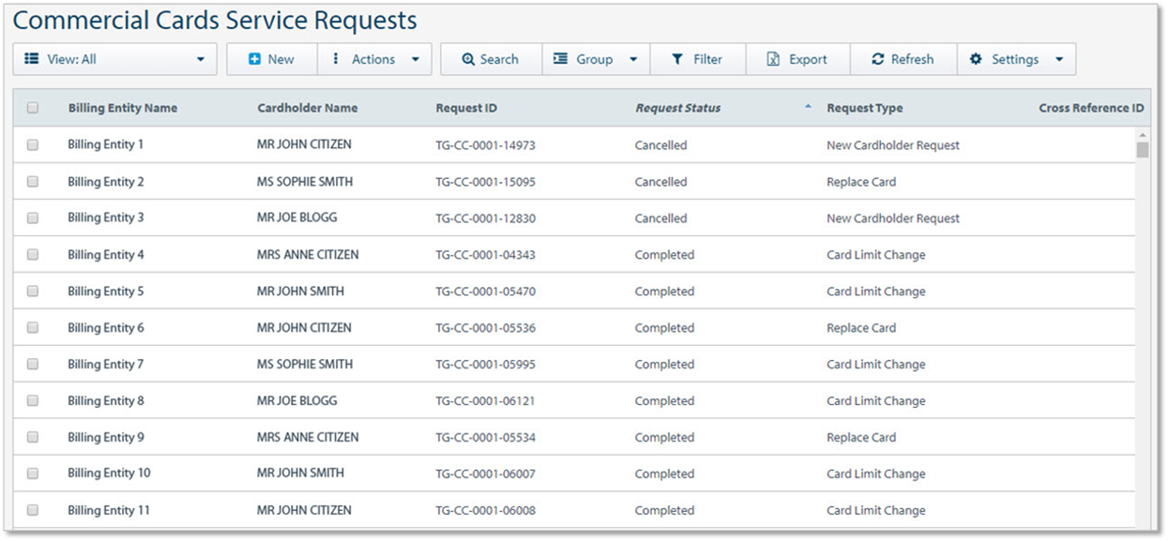Open the View: All dropdown

point(114,58)
